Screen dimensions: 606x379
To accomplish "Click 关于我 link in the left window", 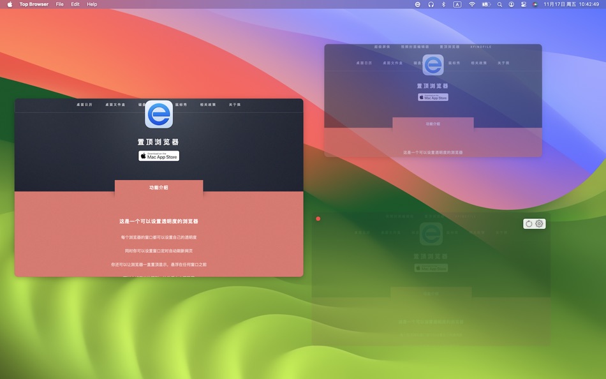I will (235, 105).
